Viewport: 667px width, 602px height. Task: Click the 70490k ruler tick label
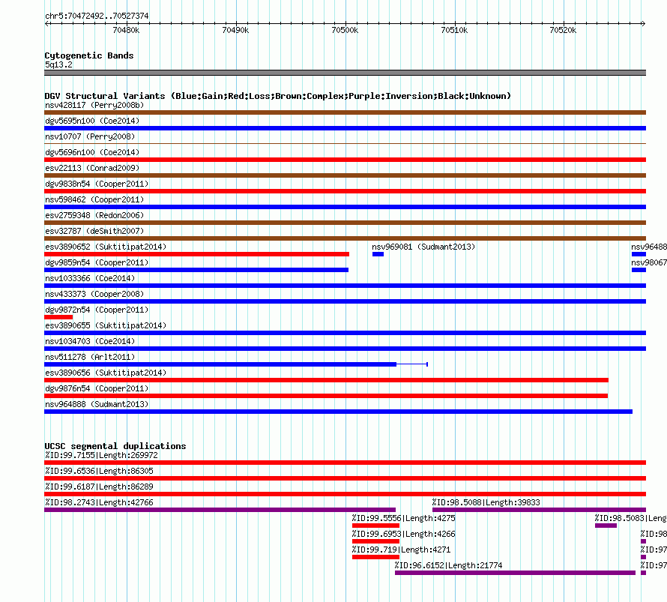point(235,30)
